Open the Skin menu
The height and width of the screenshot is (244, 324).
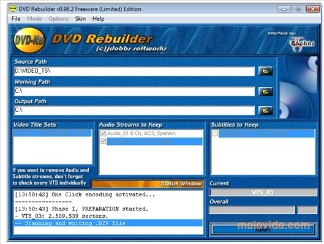(x=80, y=19)
